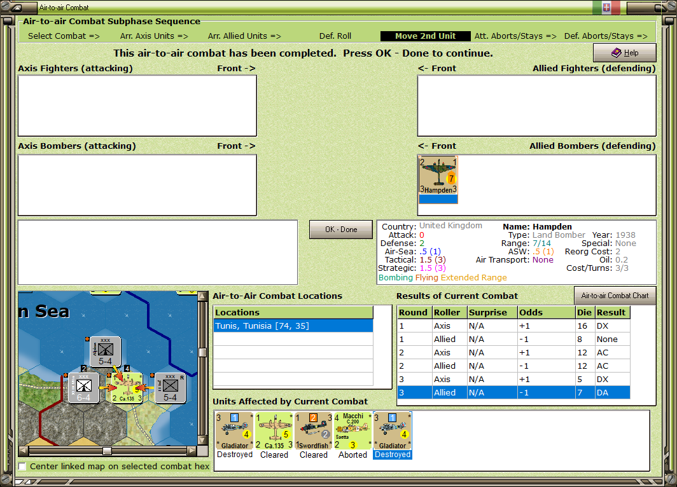Click the Ca.135 bomber on the map hex
This screenshot has width=677, height=487.
[127, 388]
